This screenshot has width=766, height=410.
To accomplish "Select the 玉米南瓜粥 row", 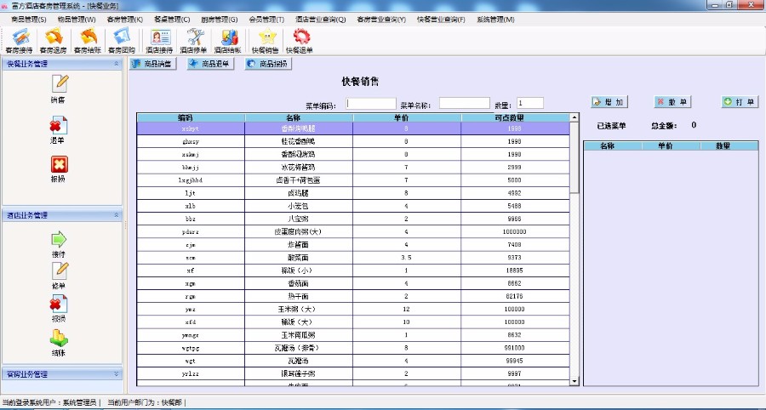I will coord(353,335).
